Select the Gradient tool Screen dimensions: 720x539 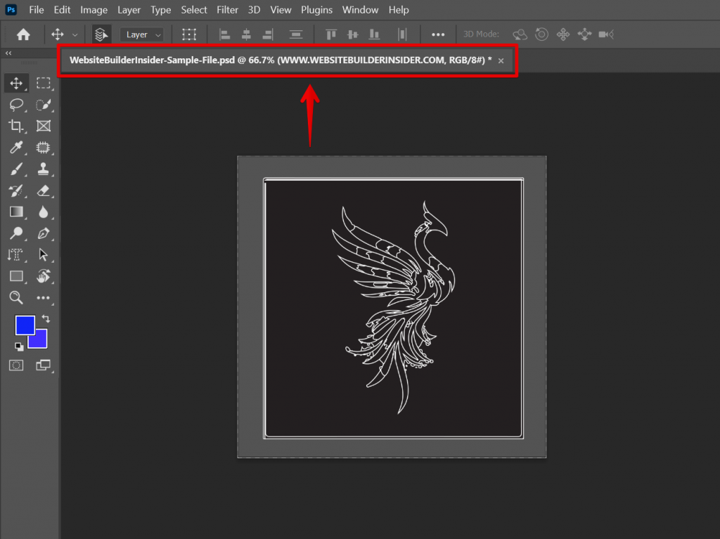[16, 212]
